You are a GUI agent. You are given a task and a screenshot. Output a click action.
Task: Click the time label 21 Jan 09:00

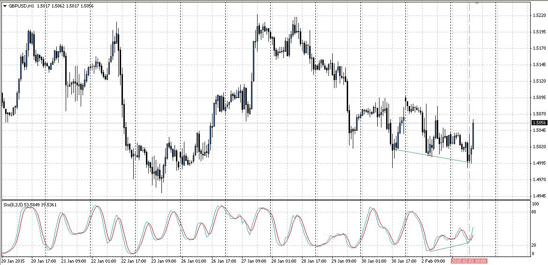73,261
